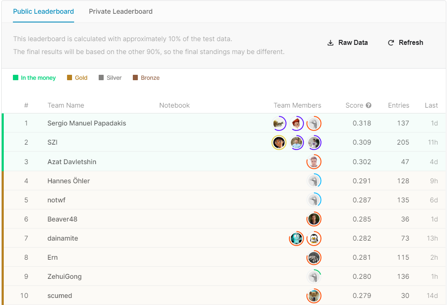This screenshot has height=305, width=448.
Task: Click the Bronze legend color swatch
Action: (135, 78)
